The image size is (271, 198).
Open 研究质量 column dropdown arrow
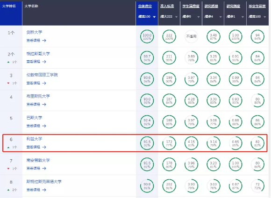[221, 17]
